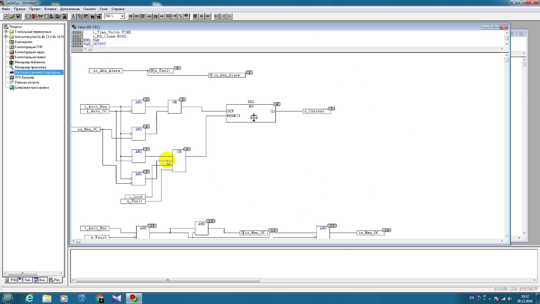Select the RS1 flip-flop block
Image resolution: width=540 pixels, height=304 pixels.
point(251,113)
